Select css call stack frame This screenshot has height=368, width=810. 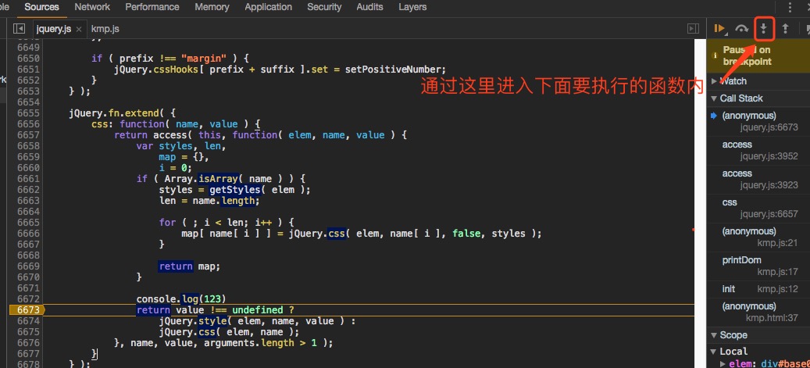[x=758, y=209]
